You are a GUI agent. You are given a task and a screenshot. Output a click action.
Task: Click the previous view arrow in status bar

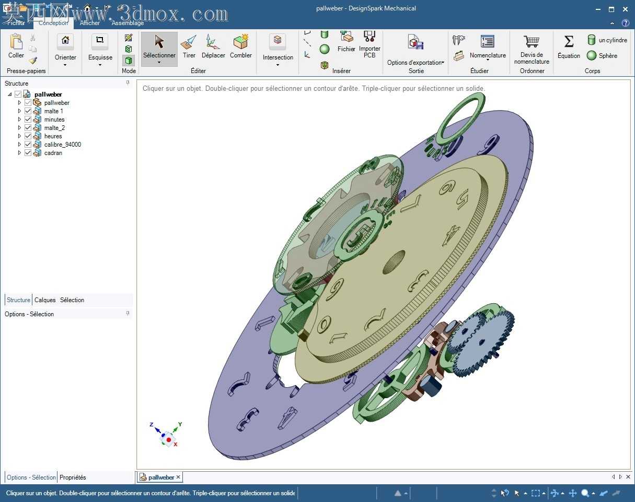click(x=604, y=493)
